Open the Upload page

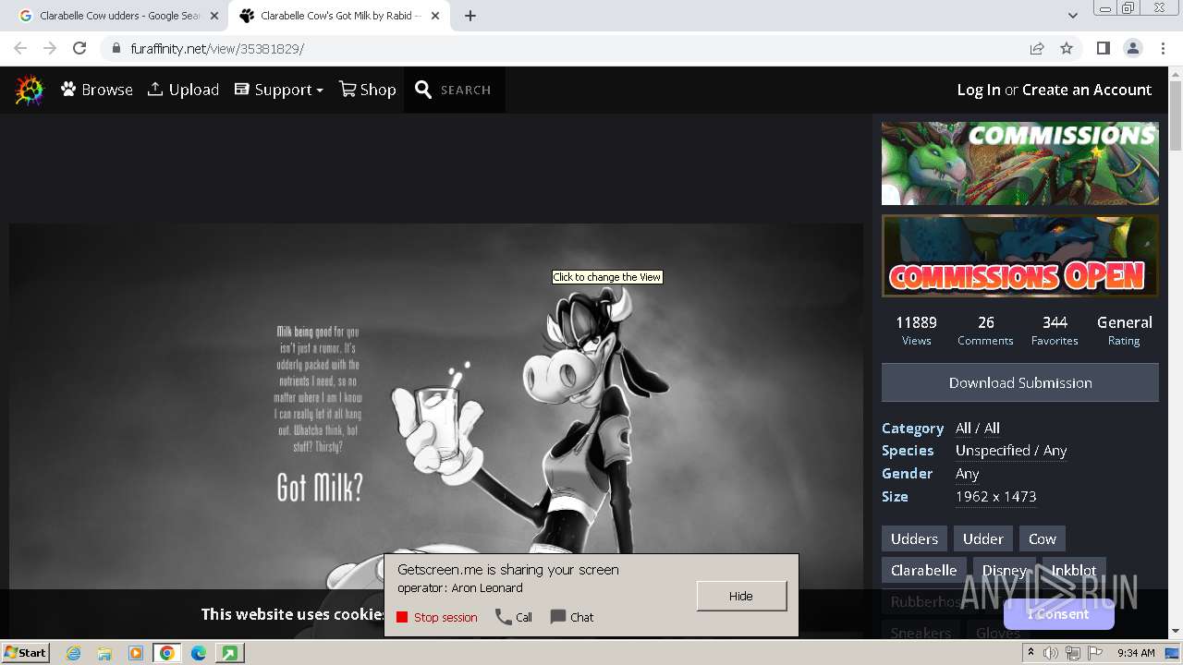coord(183,90)
